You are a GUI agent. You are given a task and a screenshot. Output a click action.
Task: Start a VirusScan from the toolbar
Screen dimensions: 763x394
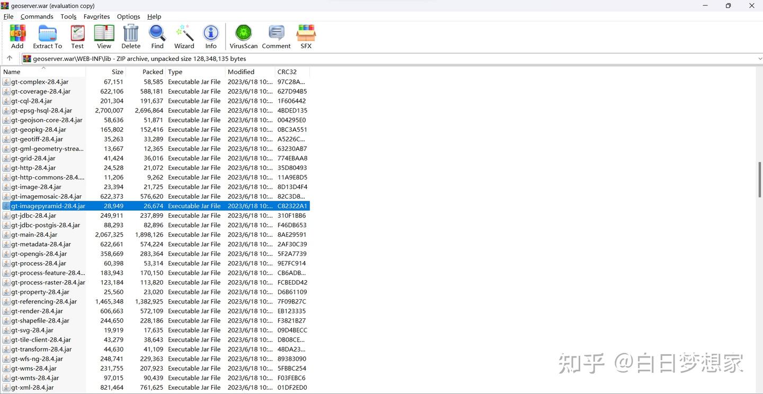coord(243,34)
